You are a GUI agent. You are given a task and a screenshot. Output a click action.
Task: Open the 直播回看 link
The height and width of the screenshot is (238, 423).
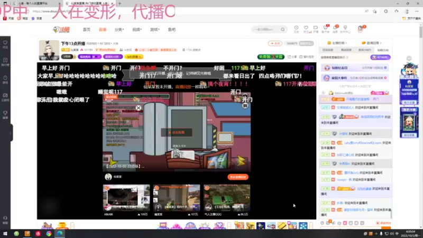tap(372, 43)
